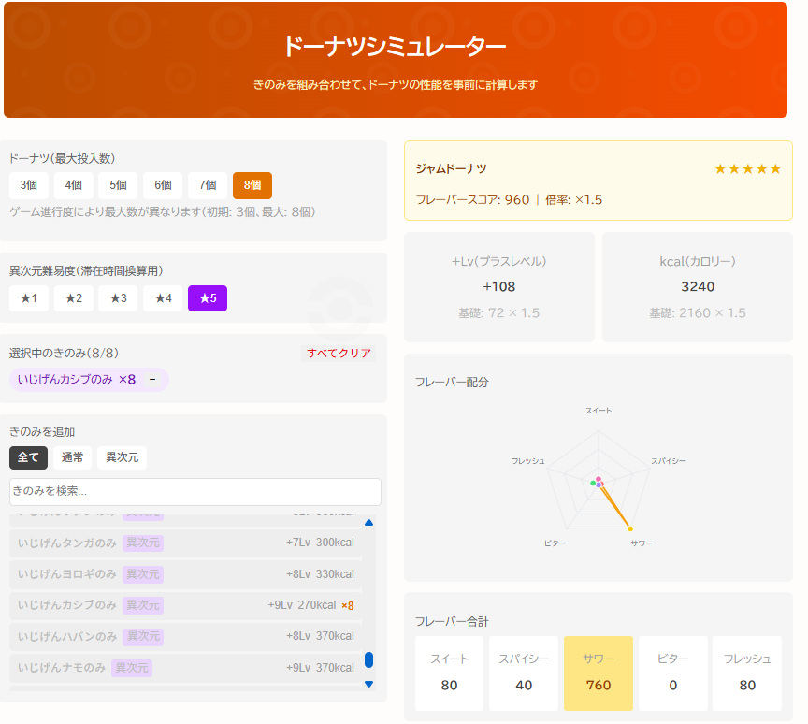This screenshot has height=724, width=808.
Task: Click the scroll-up arrow in the berry list
Action: click(369, 522)
